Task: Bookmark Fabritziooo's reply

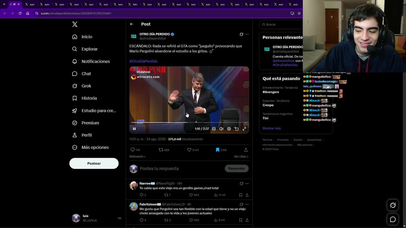Action: tap(240, 220)
